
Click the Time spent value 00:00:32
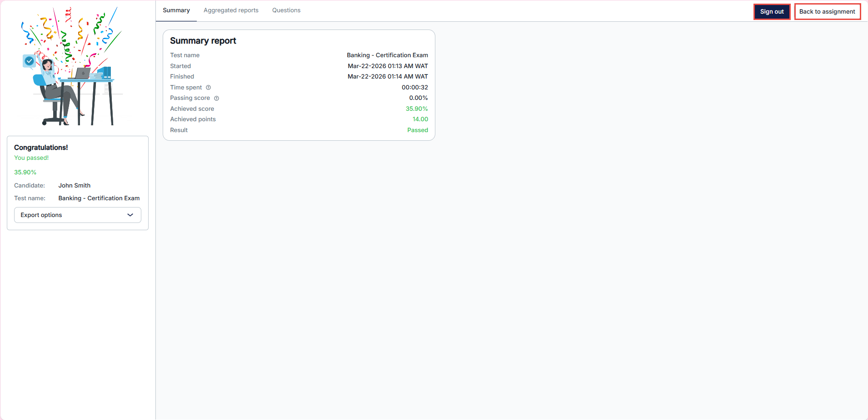[x=414, y=88]
